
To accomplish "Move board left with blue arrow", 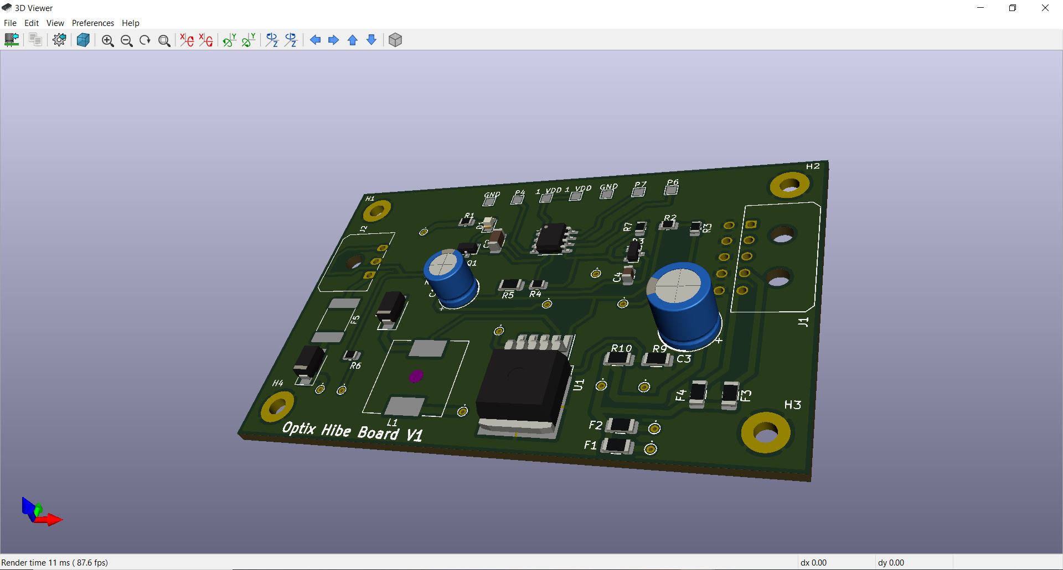I will (315, 40).
